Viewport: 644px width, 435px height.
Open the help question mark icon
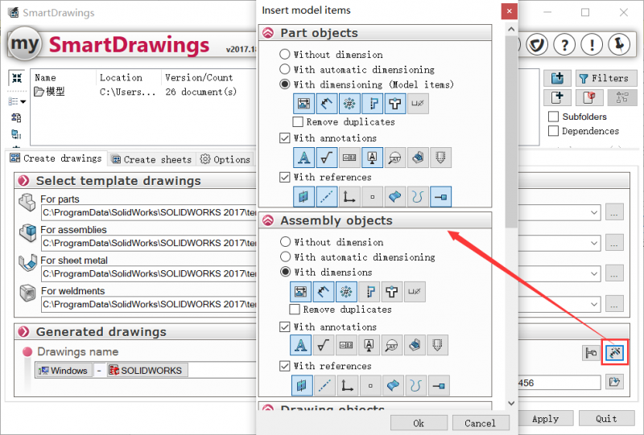tap(565, 44)
